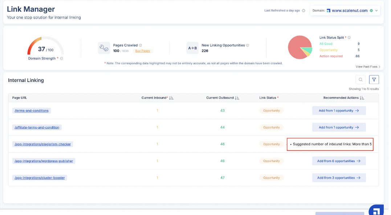Click info icon beside Pages Crawled
Viewport: 391px width, 215px height.
point(140,45)
